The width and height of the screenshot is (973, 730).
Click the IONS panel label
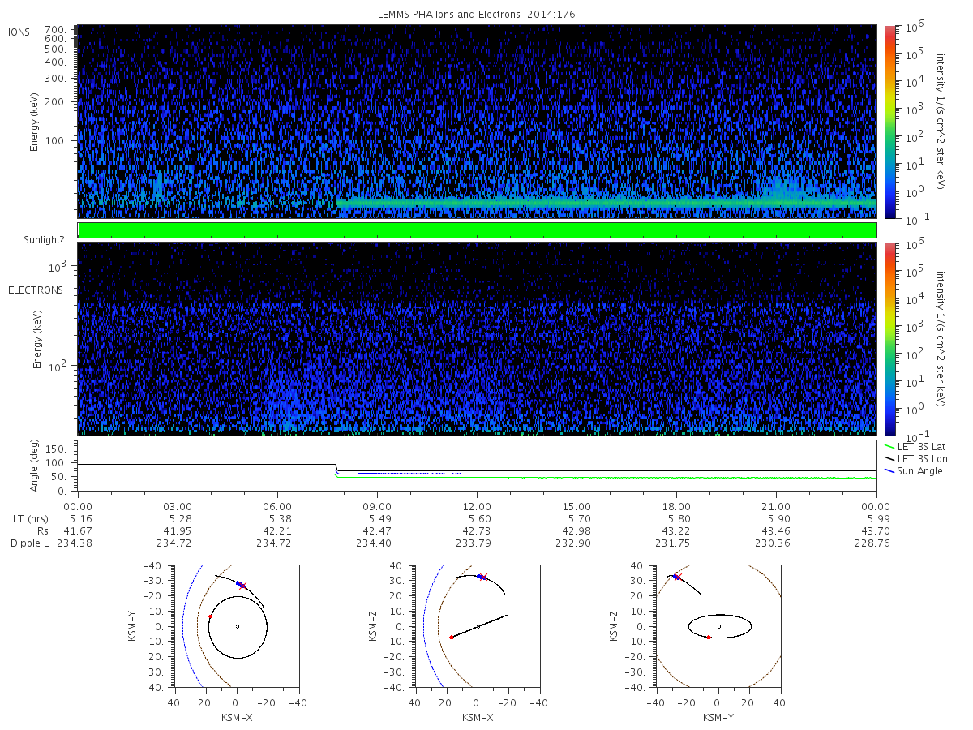pos(19,32)
